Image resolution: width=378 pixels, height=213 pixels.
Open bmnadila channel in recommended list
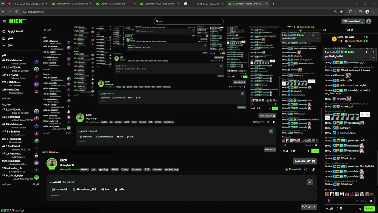pos(20,118)
